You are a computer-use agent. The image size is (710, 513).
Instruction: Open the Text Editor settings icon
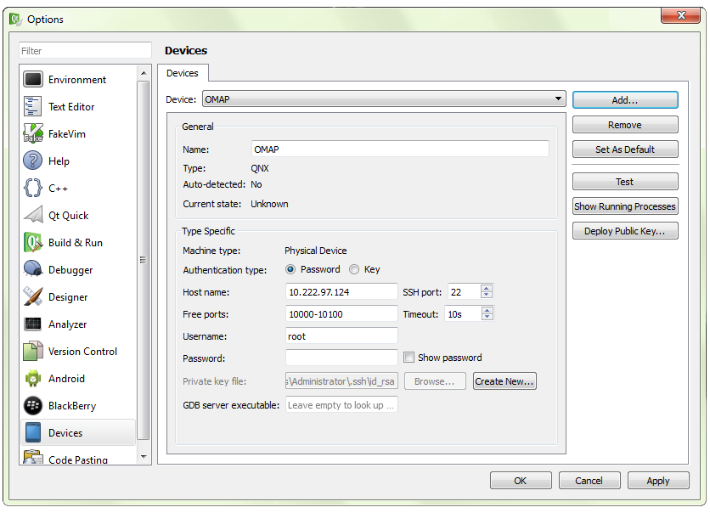(33, 107)
